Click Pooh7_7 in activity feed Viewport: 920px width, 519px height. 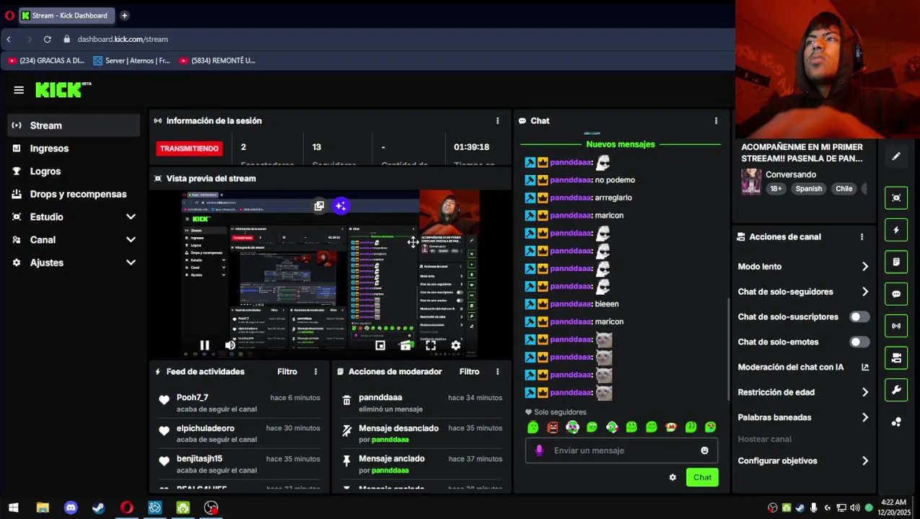click(192, 398)
